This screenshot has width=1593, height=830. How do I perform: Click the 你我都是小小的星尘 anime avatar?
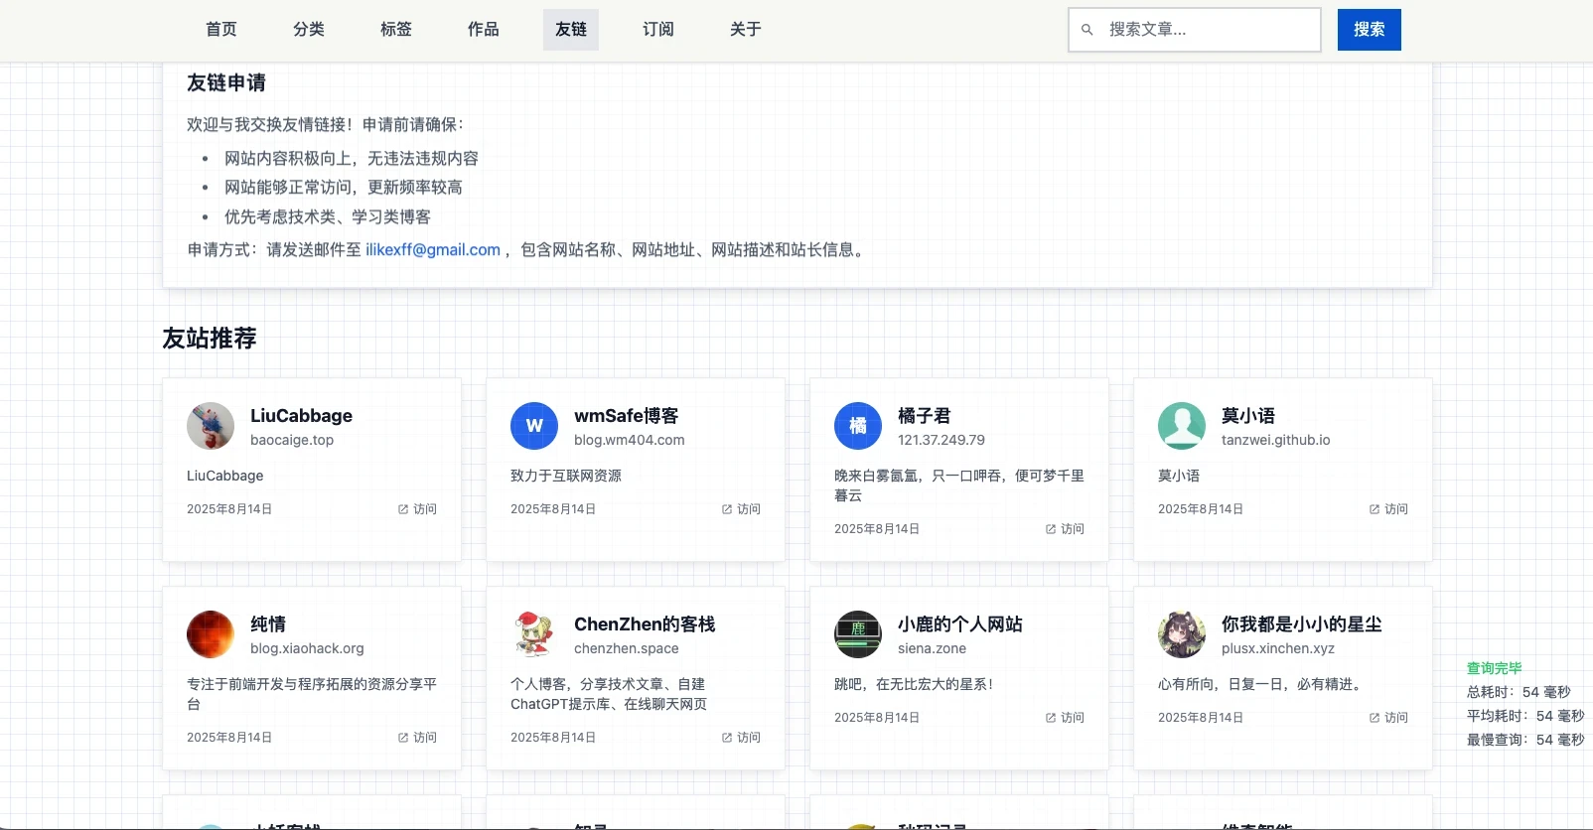pyautogui.click(x=1182, y=634)
